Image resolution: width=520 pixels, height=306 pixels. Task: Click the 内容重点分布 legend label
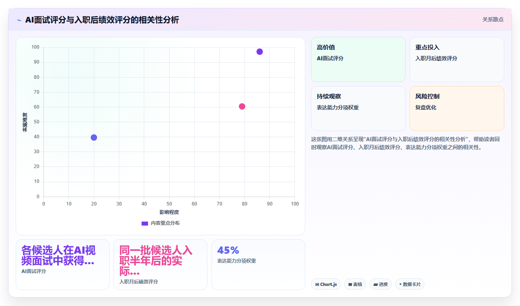pyautogui.click(x=165, y=223)
